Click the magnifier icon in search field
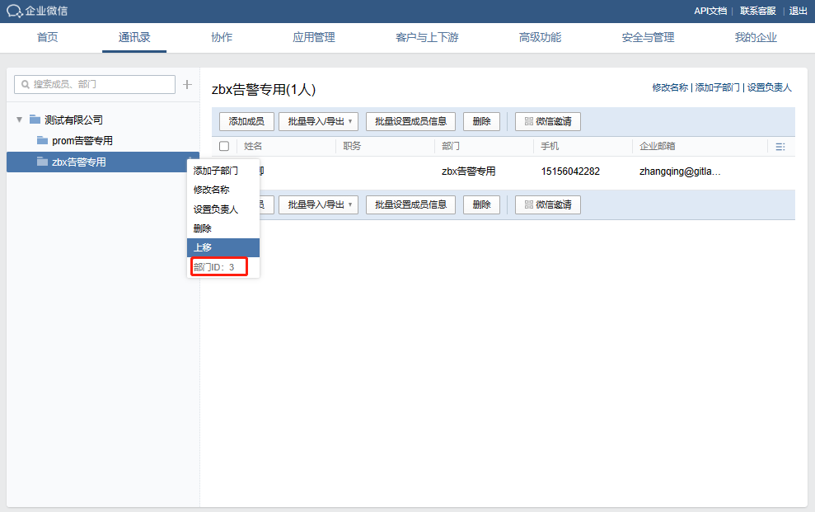 pyautogui.click(x=26, y=85)
